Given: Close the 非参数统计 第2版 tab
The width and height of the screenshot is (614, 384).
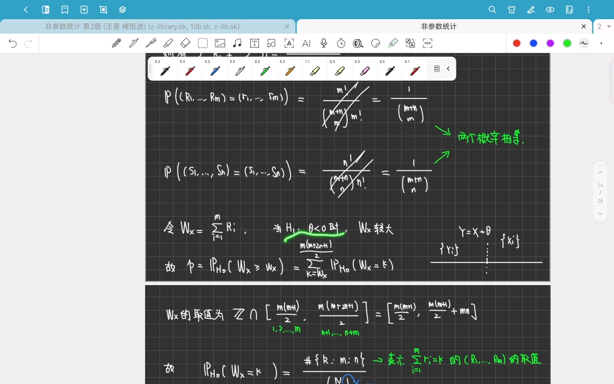Looking at the screenshot, I should click(x=287, y=27).
